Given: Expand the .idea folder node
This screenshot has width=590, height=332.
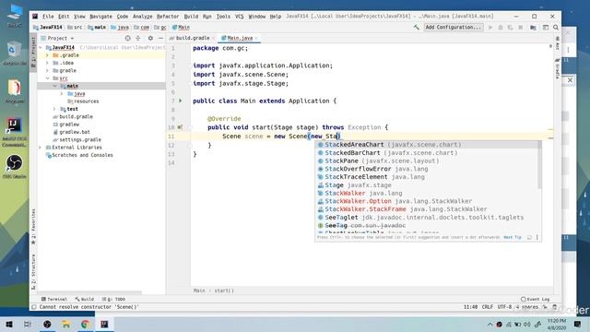Looking at the screenshot, I should 47,63.
